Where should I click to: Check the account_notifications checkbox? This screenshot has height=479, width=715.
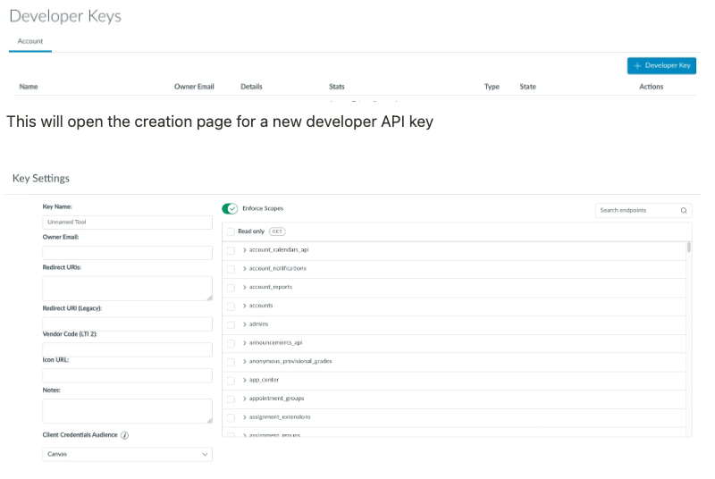click(x=231, y=269)
